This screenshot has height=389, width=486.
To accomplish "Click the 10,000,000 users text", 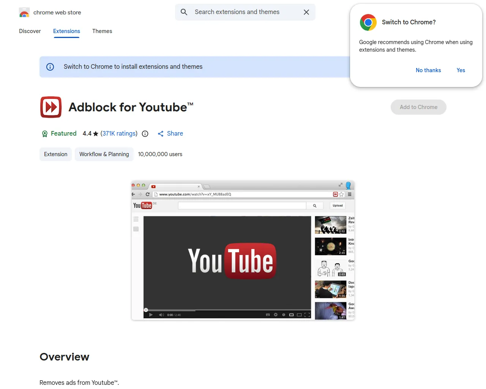I will click(x=160, y=154).
